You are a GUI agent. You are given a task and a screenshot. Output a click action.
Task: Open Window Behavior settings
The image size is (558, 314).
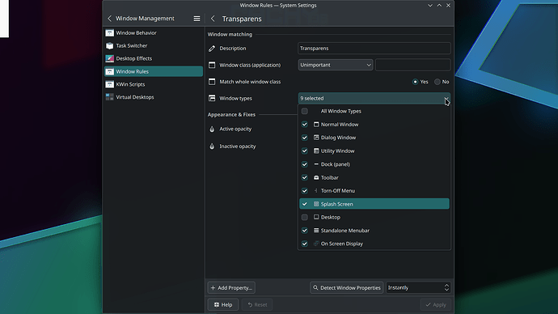154,32
